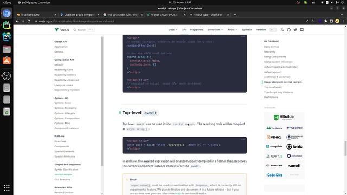
Task: Open CSS Features in the sidebar
Action: coord(62,179)
